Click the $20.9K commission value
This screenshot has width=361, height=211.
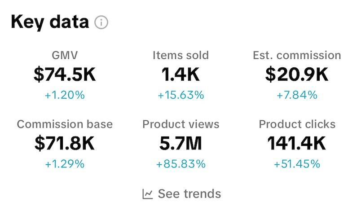297,75
